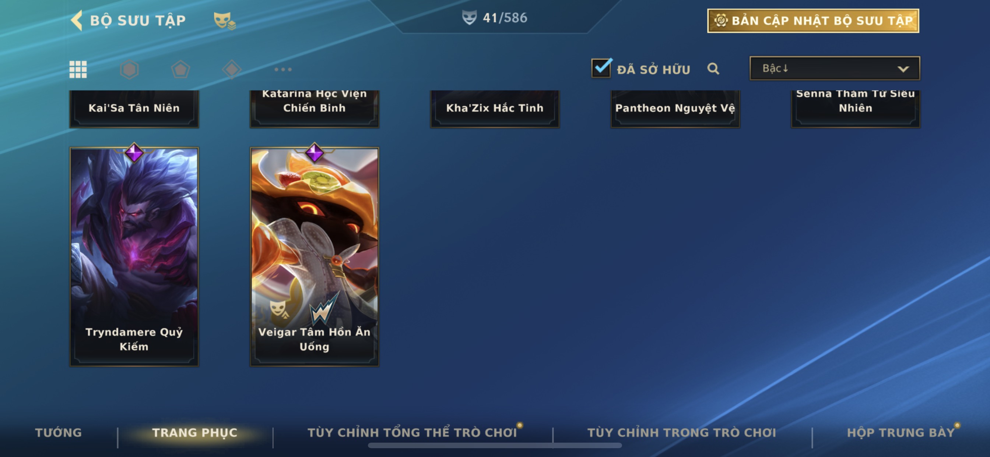Click Bản Cập Nhật Bộ Sưu Tập button
The width and height of the screenshot is (990, 457).
(x=813, y=21)
